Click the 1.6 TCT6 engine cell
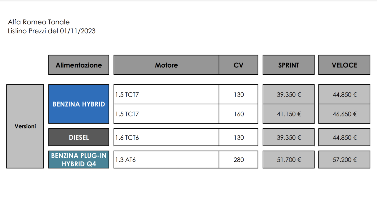 coord(166,137)
